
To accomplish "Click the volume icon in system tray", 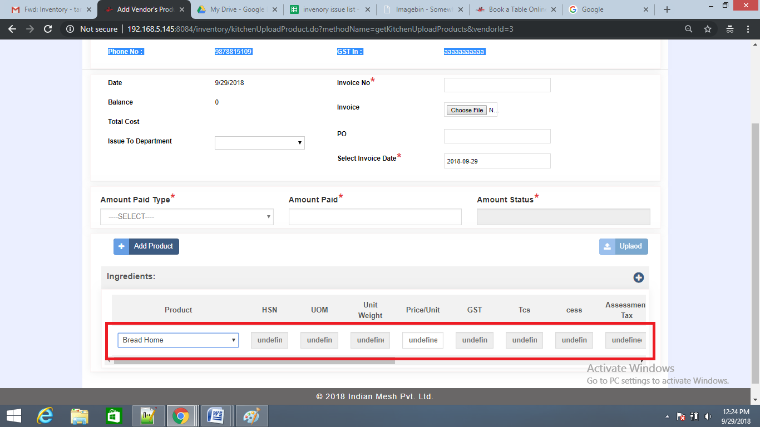I will pos(708,416).
